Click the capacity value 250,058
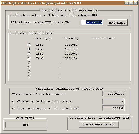The height and width of the screenshot is (134, 139). (x=71, y=45)
